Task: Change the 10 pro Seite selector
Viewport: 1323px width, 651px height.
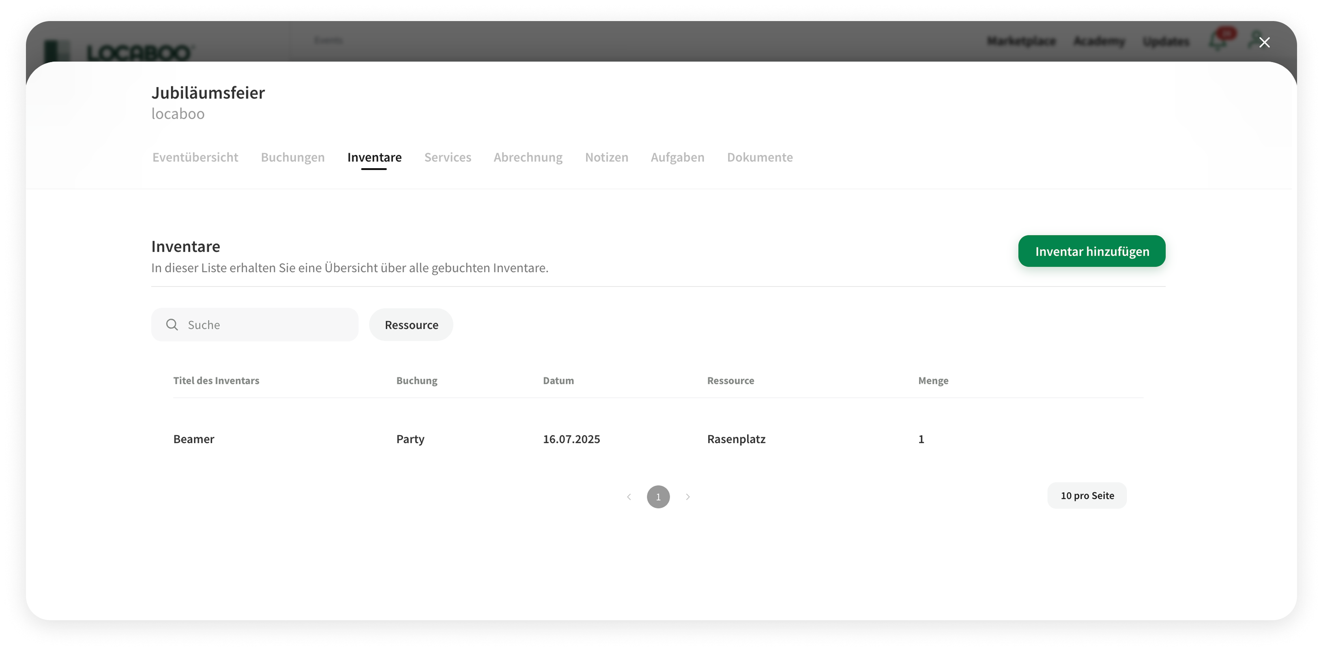Action: tap(1087, 495)
